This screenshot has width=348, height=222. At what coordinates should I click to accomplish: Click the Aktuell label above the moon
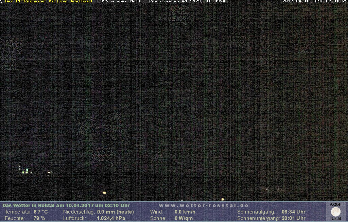click(x=336, y=204)
